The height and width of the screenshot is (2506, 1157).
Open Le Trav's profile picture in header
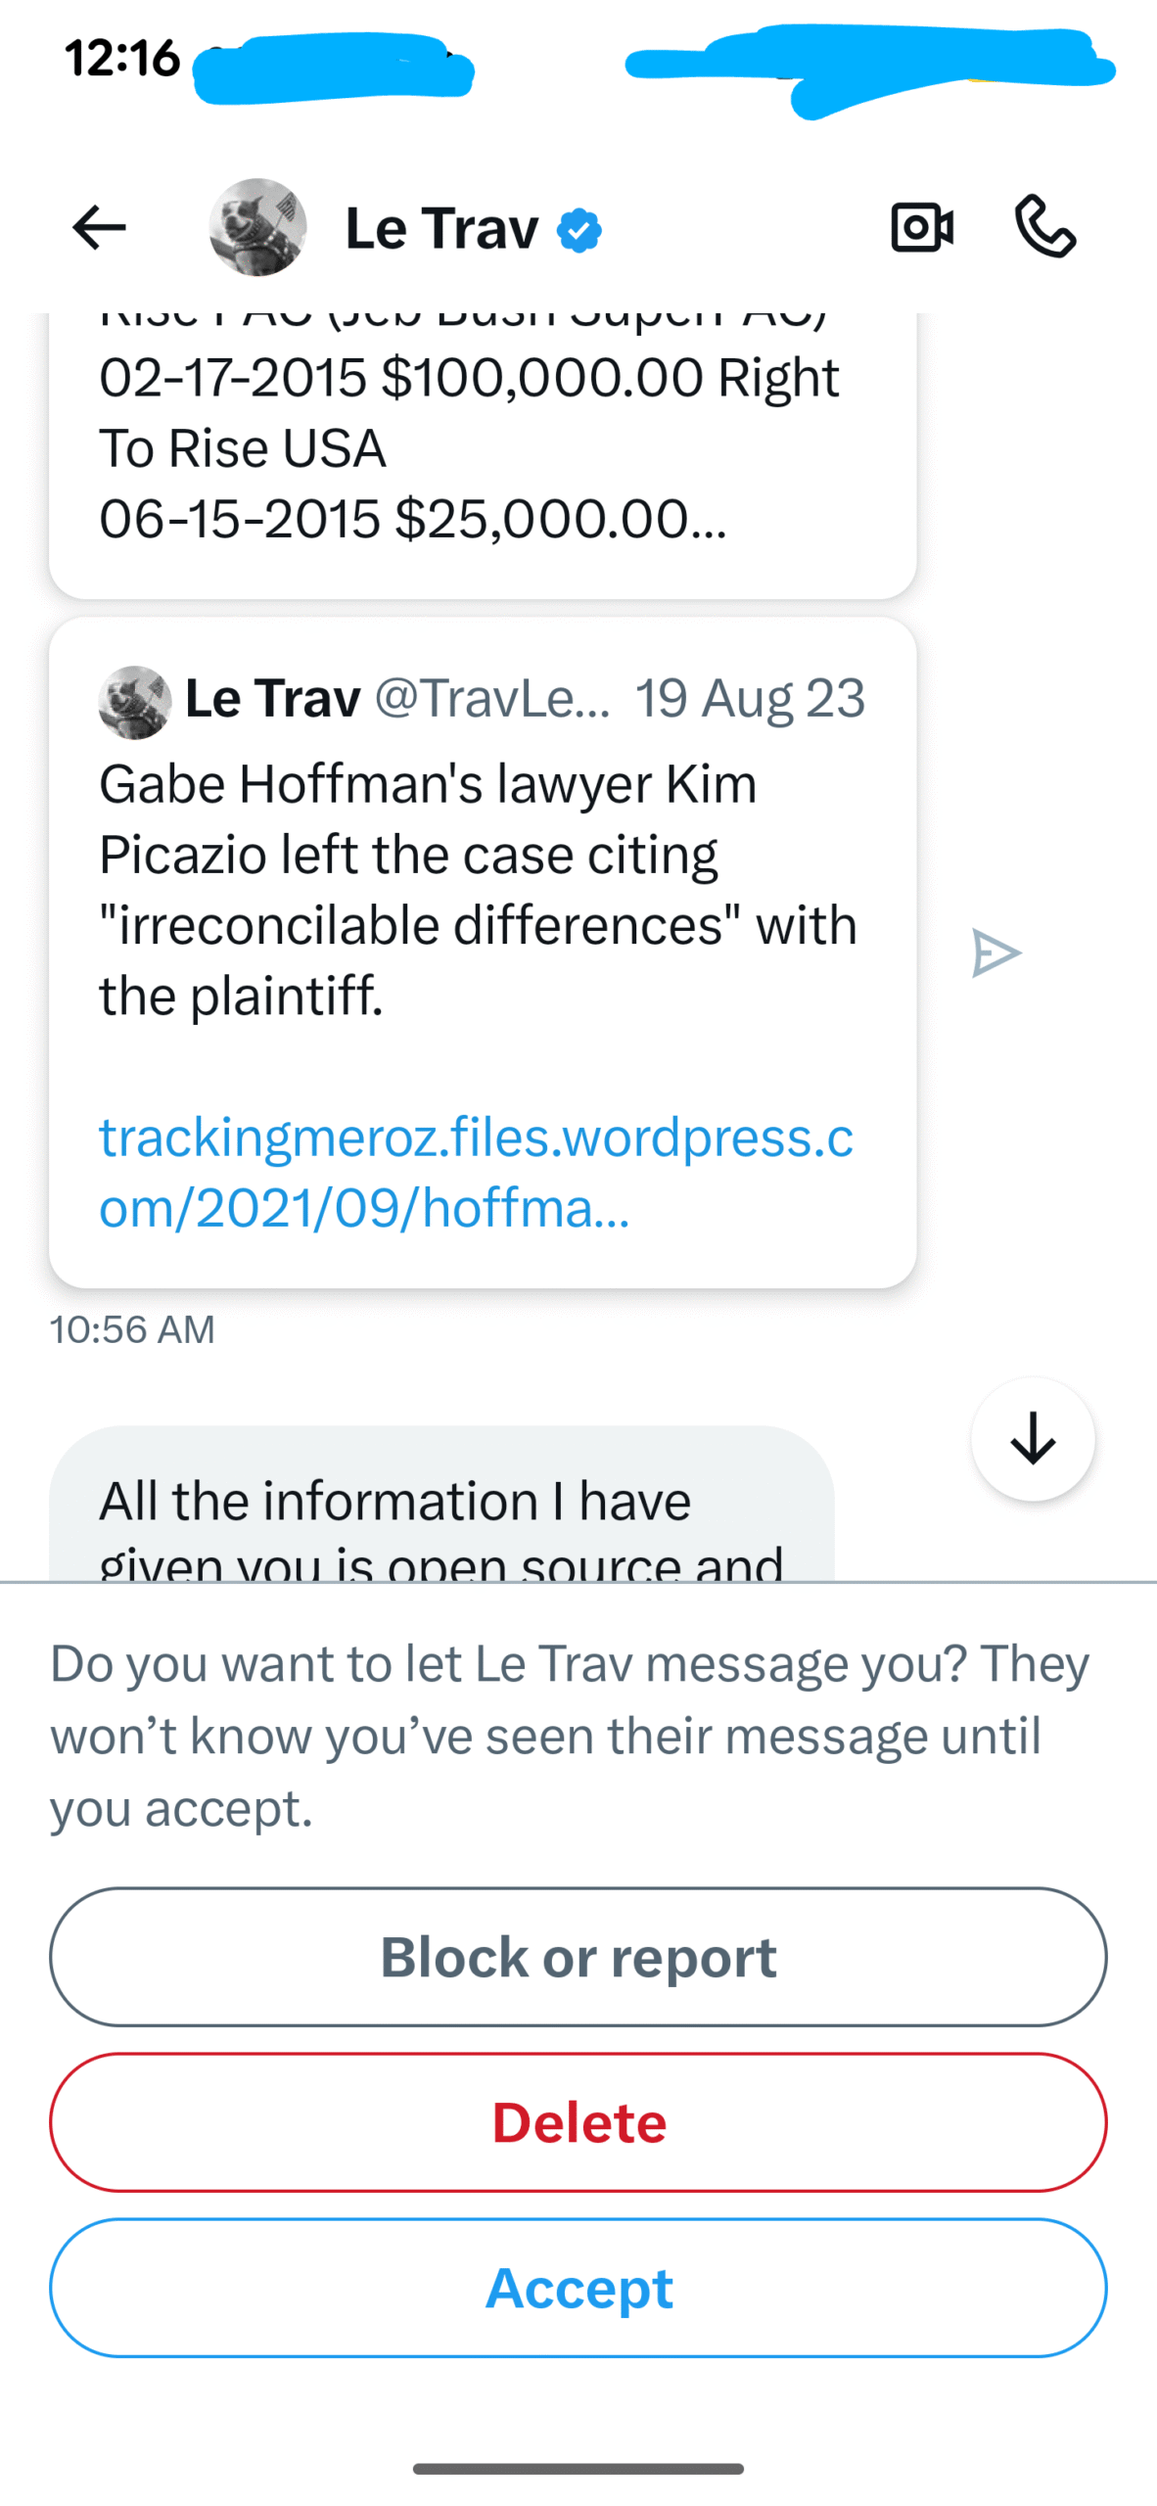pyautogui.click(x=258, y=228)
